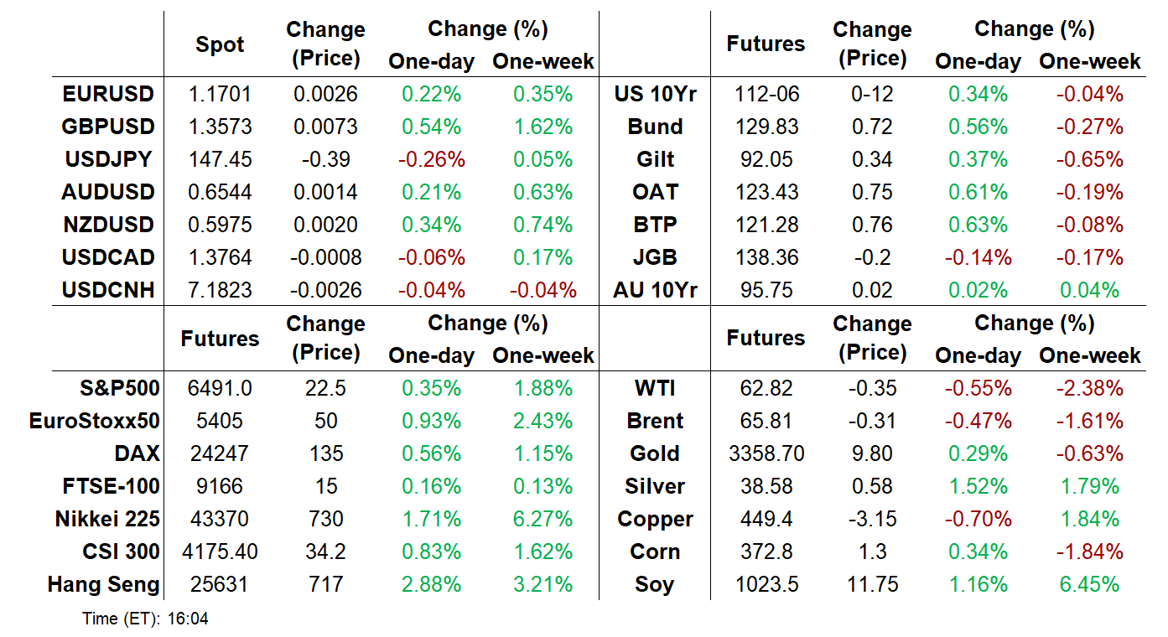Select the WTI futures price 62.82
The image size is (1168, 637).
[766, 388]
